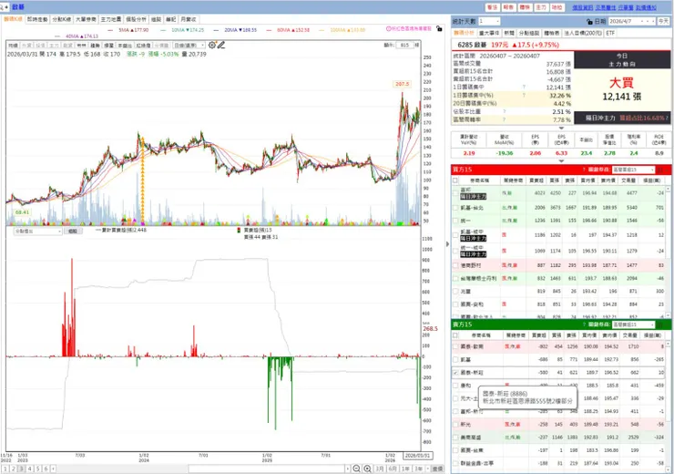Click question mark after 買超占比16.68%
Image resolution: width=674 pixels, height=474 pixels.
[667, 118]
